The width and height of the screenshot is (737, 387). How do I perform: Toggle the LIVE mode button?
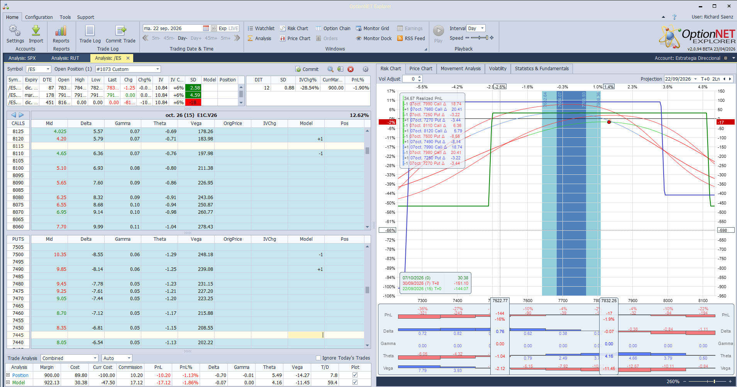click(234, 28)
